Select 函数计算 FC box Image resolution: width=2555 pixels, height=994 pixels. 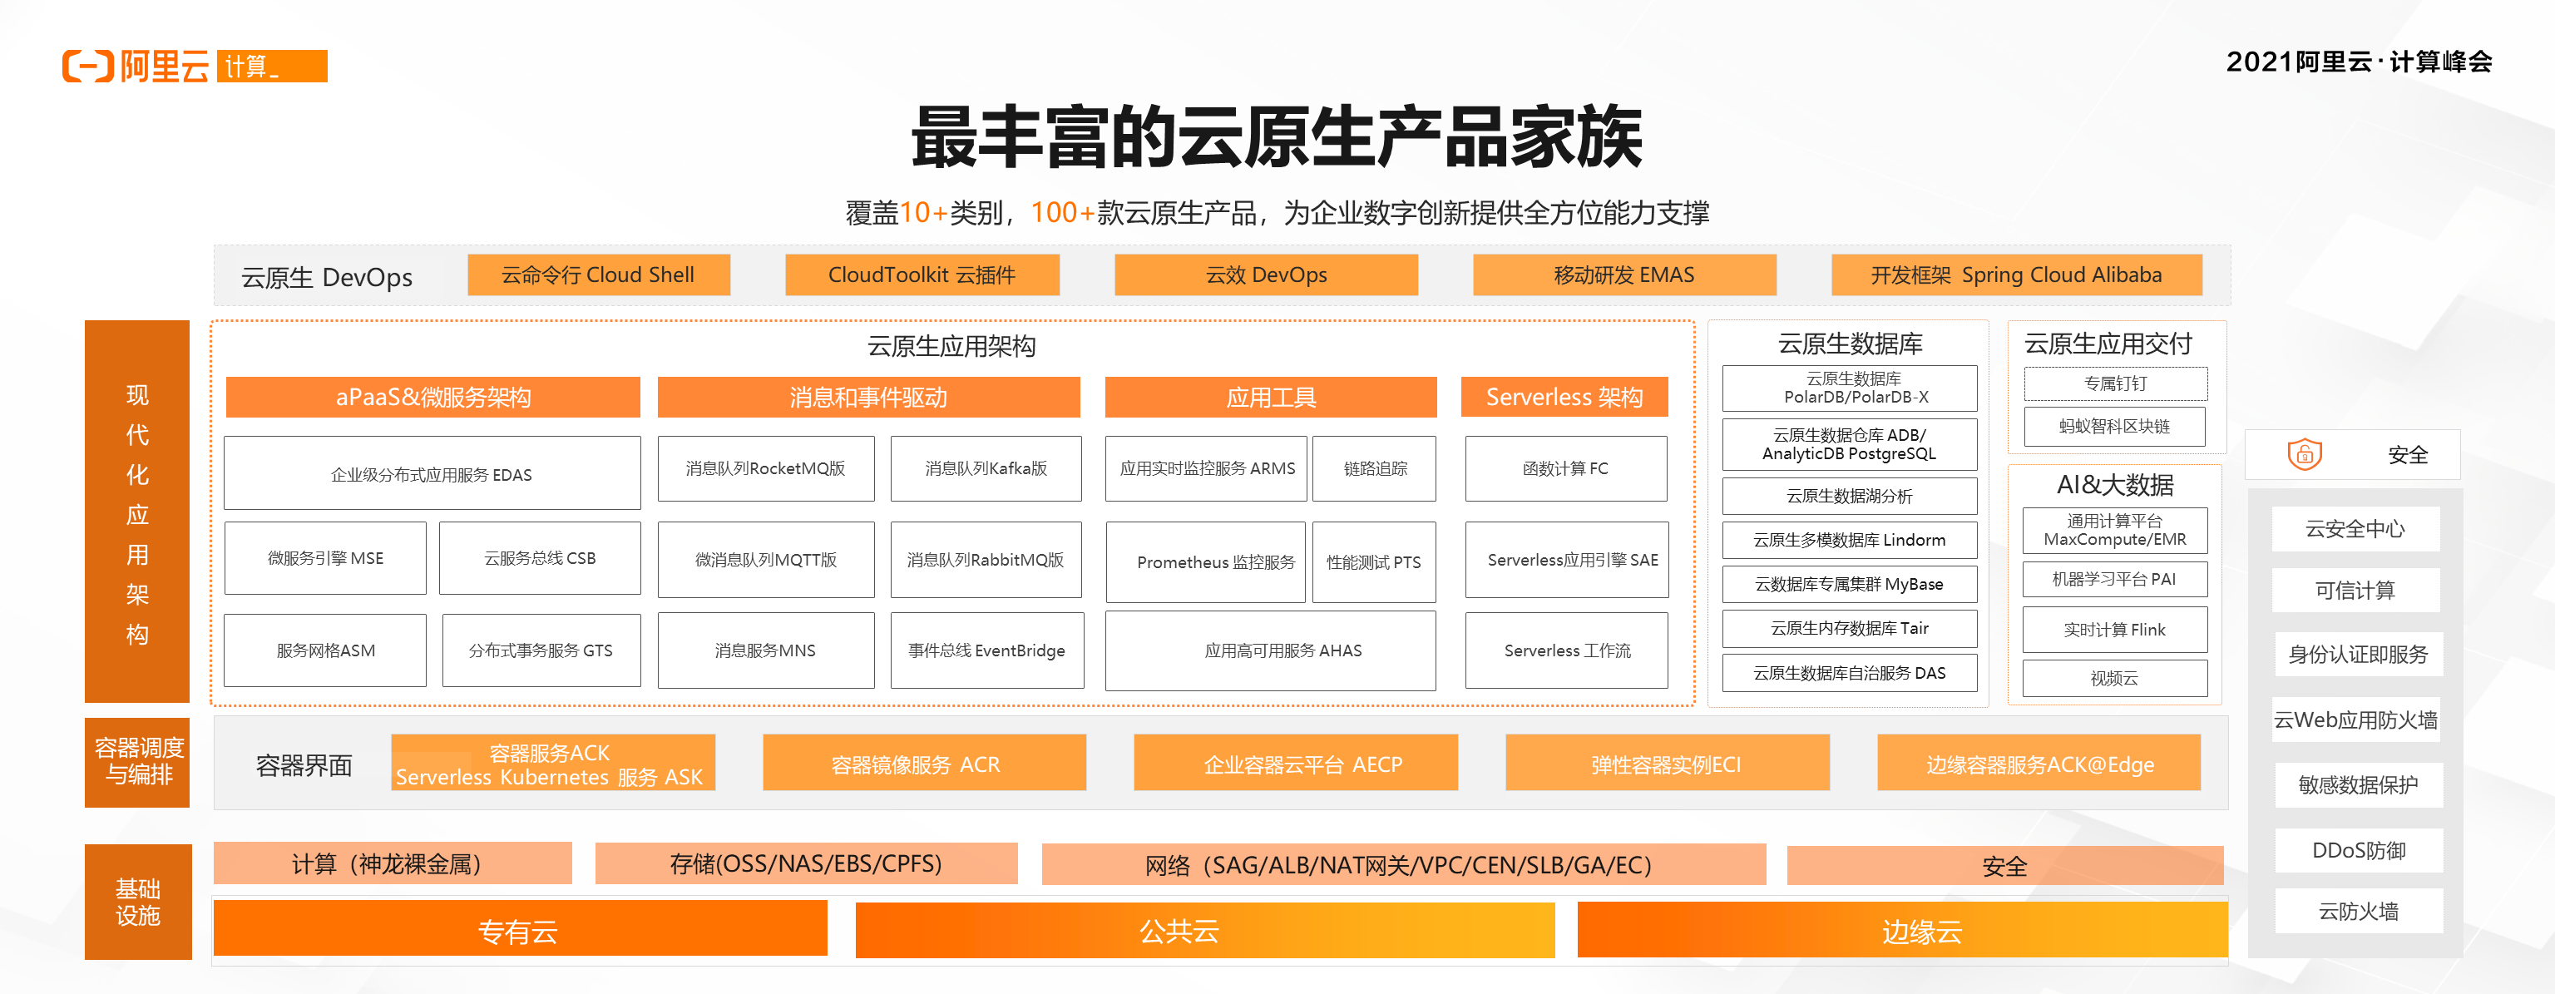point(1565,468)
